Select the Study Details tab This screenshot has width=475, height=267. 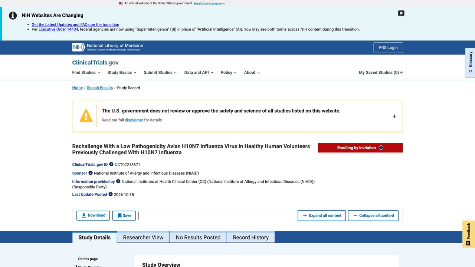coord(95,237)
